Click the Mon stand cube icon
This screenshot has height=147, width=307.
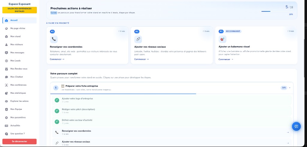point(6,37)
